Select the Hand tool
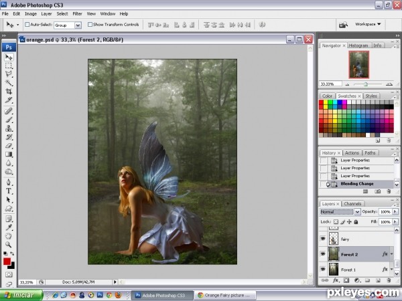The width and height of the screenshot is (402, 301). 9,236
